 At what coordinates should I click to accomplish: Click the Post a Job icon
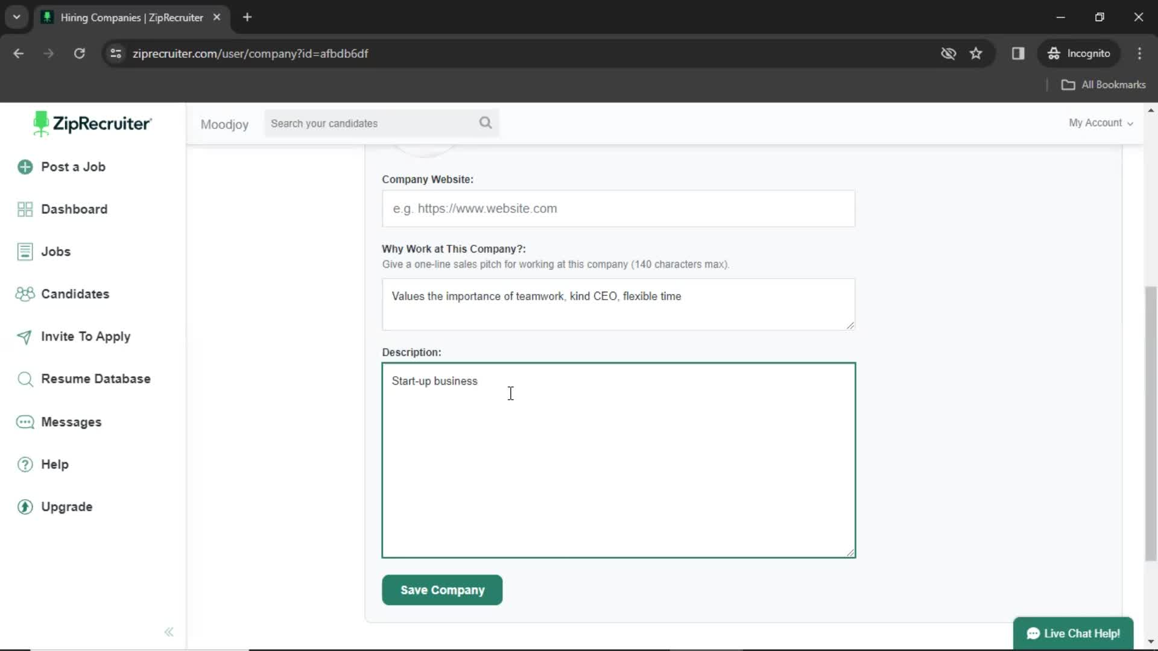25,167
